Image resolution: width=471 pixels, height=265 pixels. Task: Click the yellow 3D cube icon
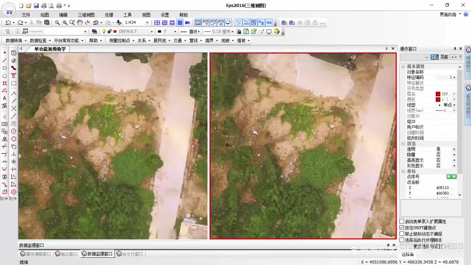pos(276,32)
